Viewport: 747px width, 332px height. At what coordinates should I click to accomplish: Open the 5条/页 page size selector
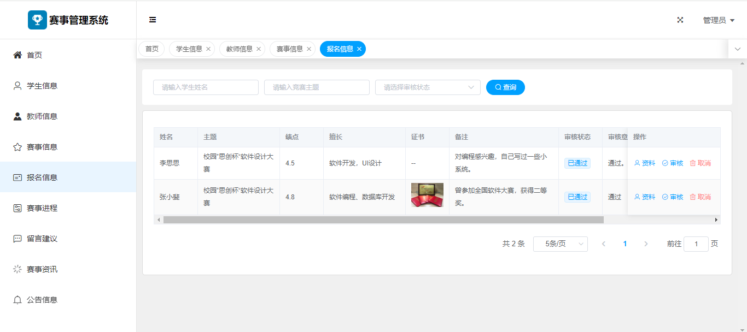tap(560, 244)
